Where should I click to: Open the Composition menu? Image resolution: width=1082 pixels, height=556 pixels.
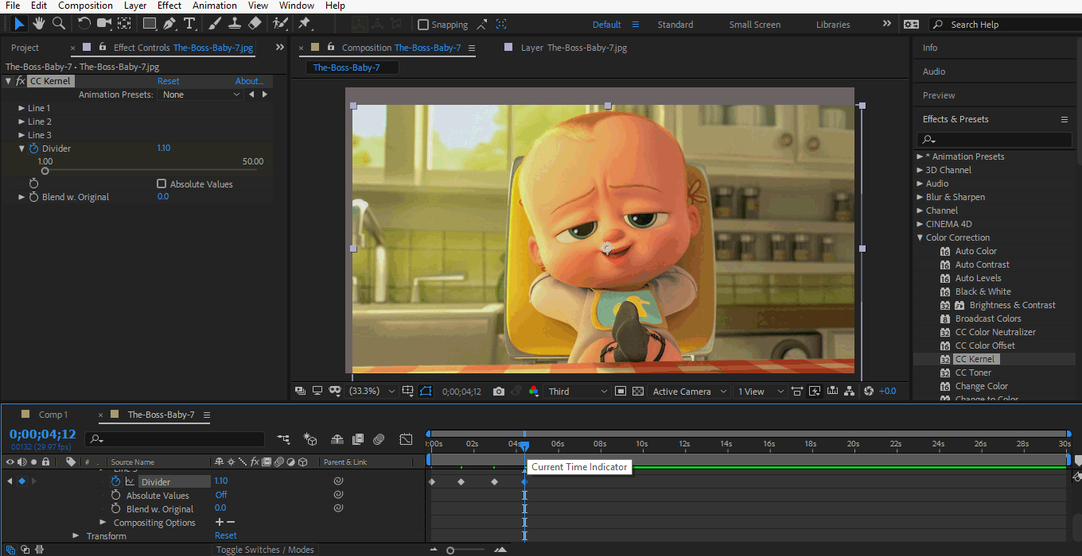click(85, 6)
